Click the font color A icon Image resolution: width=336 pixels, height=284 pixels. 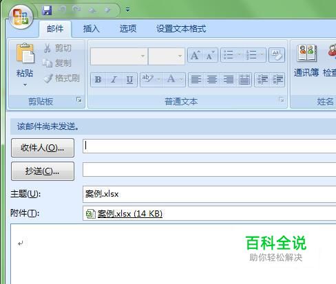pos(171,79)
